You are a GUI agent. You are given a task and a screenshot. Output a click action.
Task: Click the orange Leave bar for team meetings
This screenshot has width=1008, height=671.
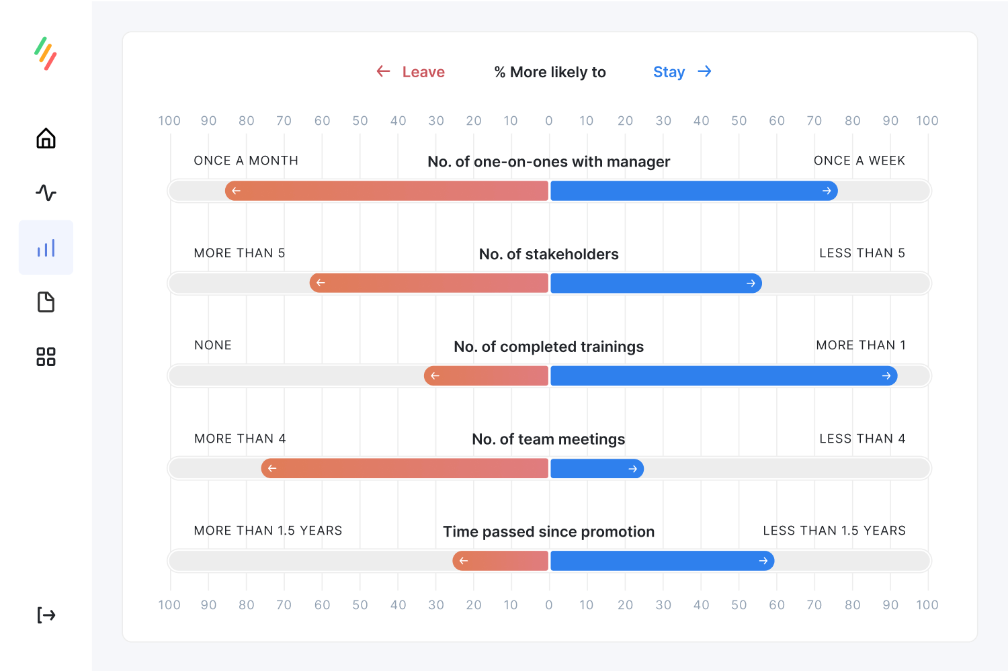pos(403,468)
